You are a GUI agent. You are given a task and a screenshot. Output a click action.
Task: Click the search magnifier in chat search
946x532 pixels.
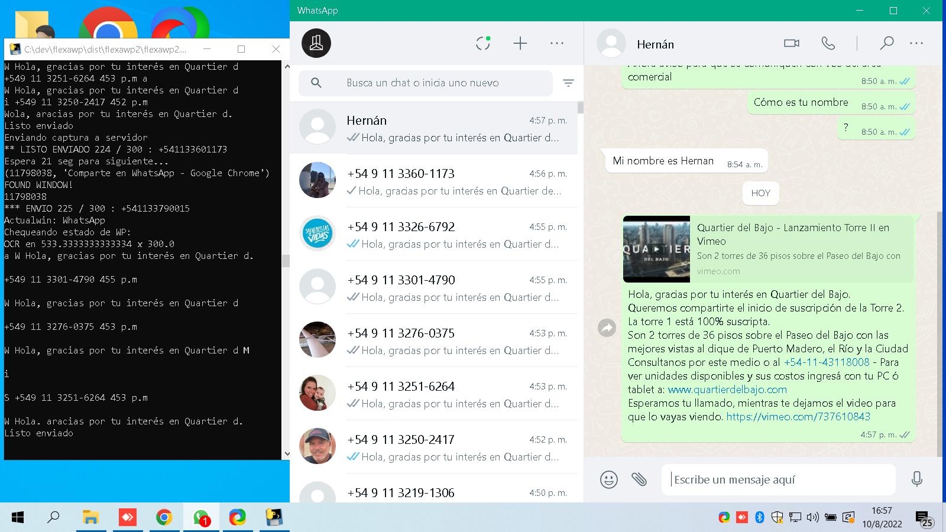316,83
